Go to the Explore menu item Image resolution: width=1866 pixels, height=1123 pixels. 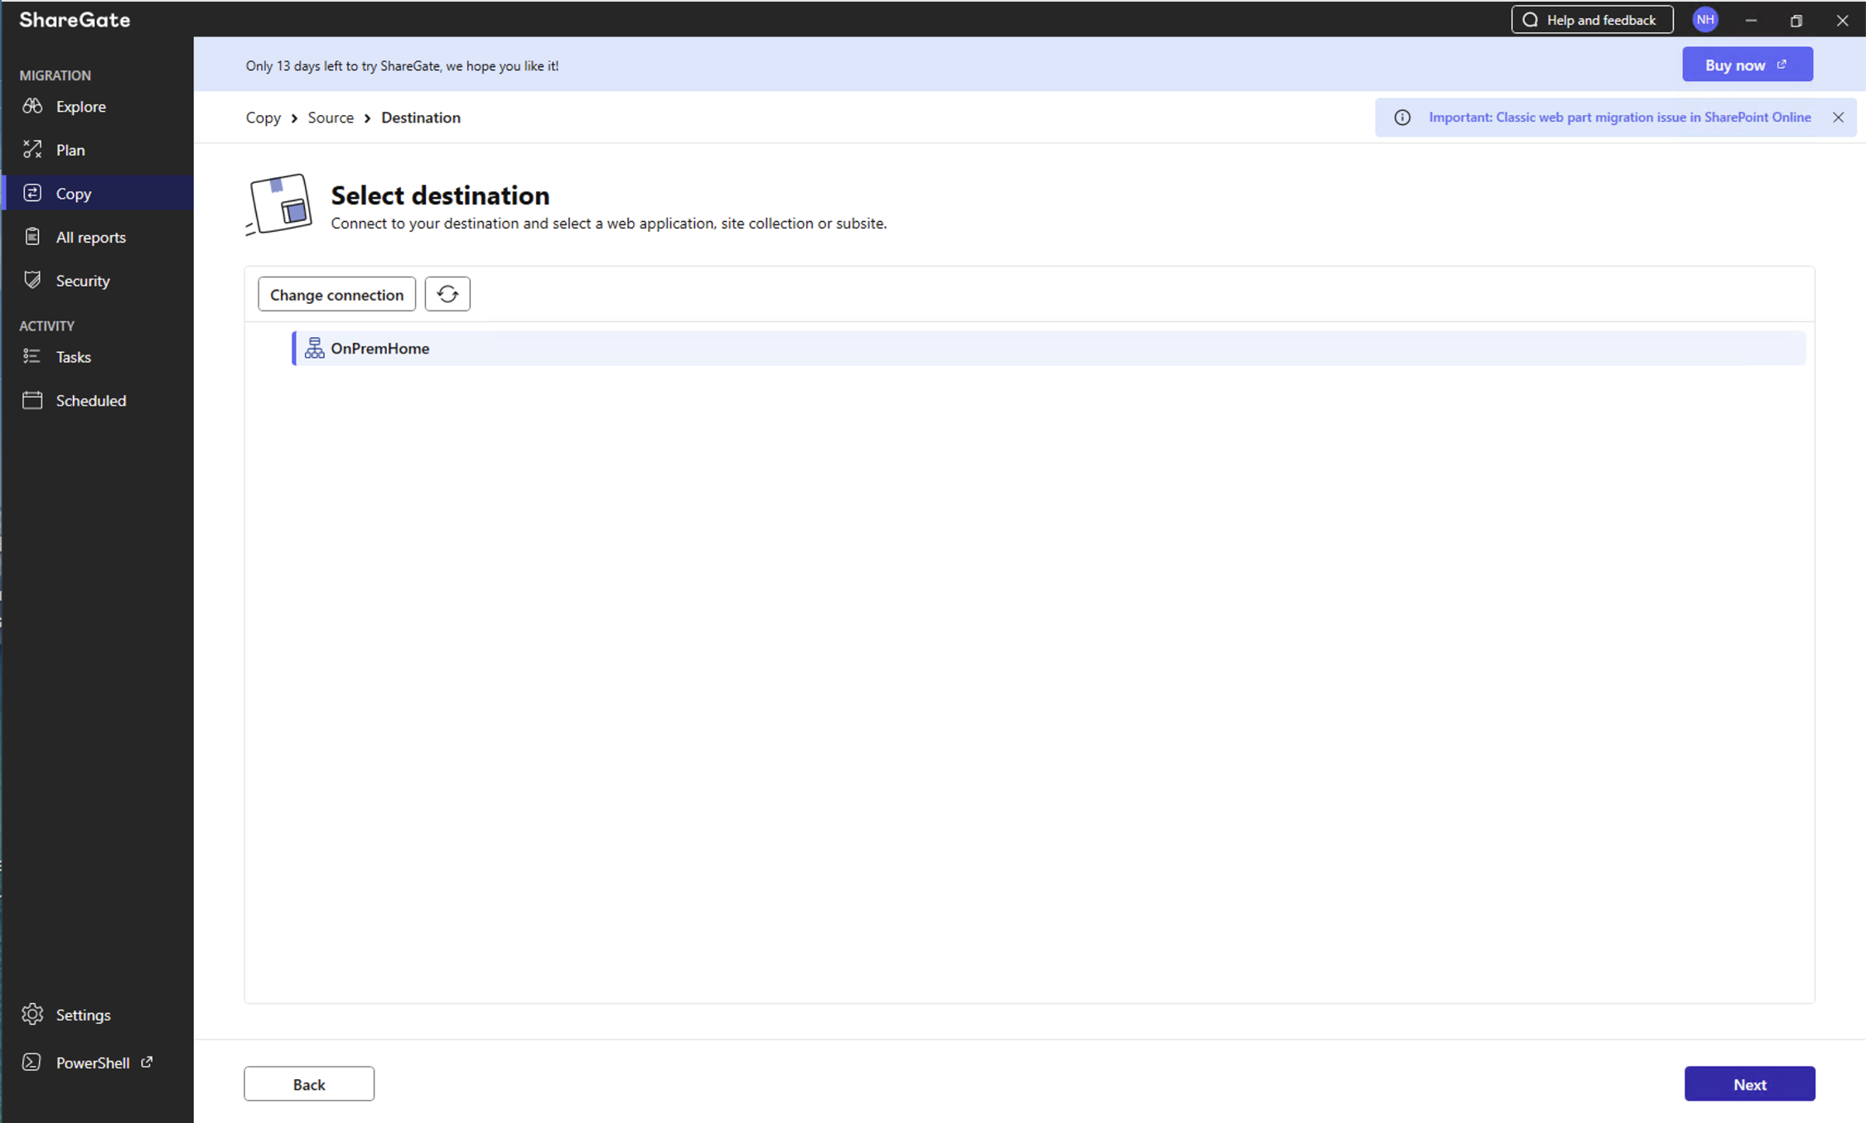pyautogui.click(x=81, y=107)
